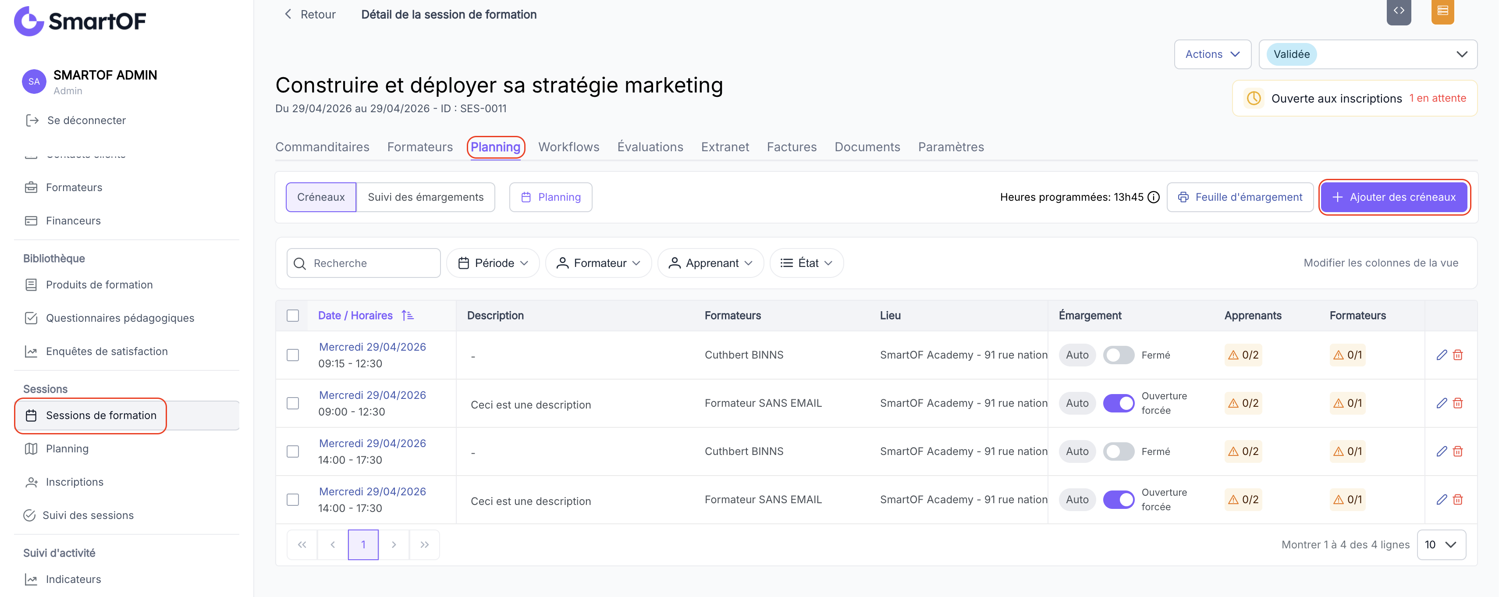Image resolution: width=1499 pixels, height=597 pixels.
Task: Edit the 09:15 - 12:30 slot
Action: 1442,355
